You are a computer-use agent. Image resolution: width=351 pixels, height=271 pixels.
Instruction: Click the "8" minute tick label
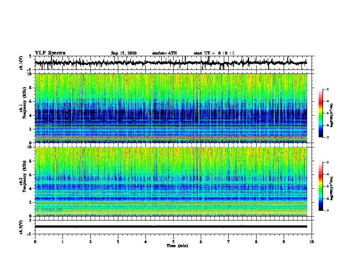pos(256,242)
